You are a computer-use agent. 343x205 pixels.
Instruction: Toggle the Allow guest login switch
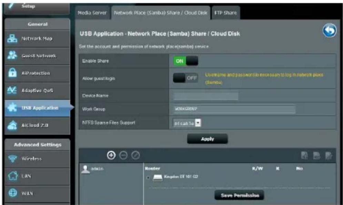click(x=185, y=78)
